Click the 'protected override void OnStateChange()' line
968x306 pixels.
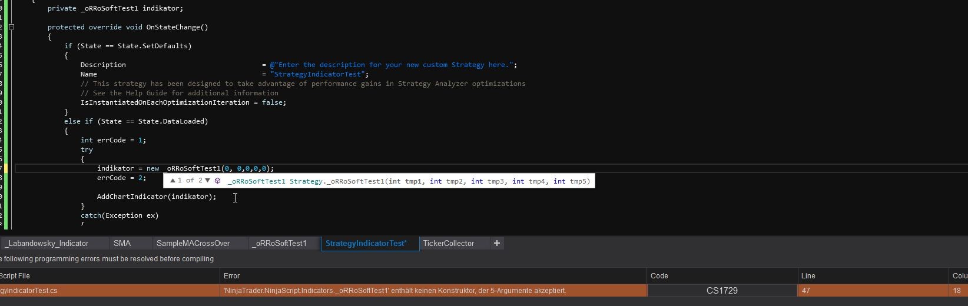(x=128, y=27)
